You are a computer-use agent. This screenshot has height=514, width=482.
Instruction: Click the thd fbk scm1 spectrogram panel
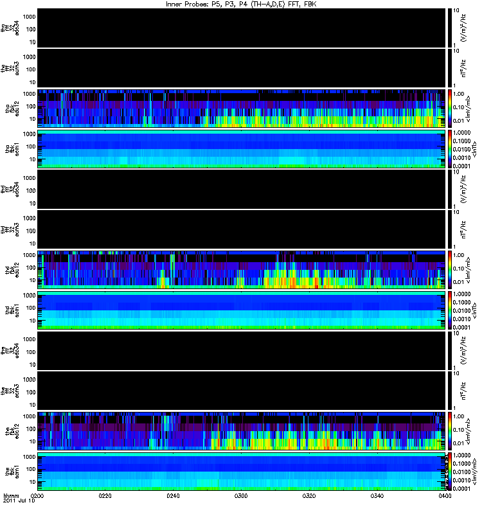click(242, 310)
